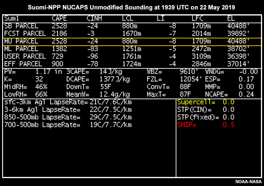Select the ML PARCEL row label
The width and height of the screenshot is (264, 186).
[x=21, y=49]
